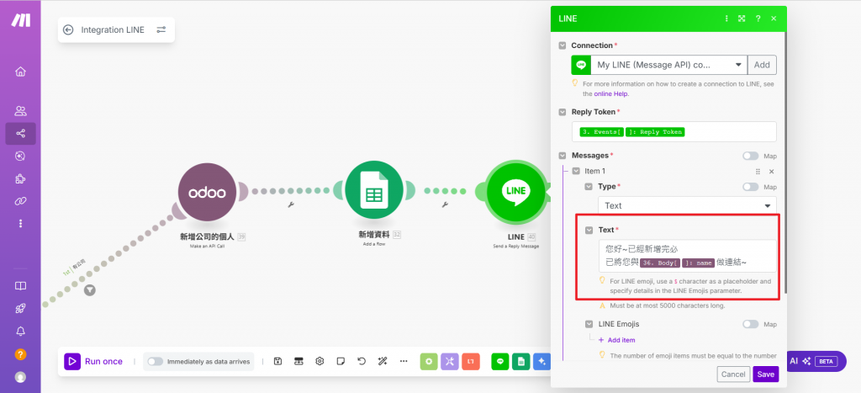Click the Make logo in the sidebar

tap(21, 20)
